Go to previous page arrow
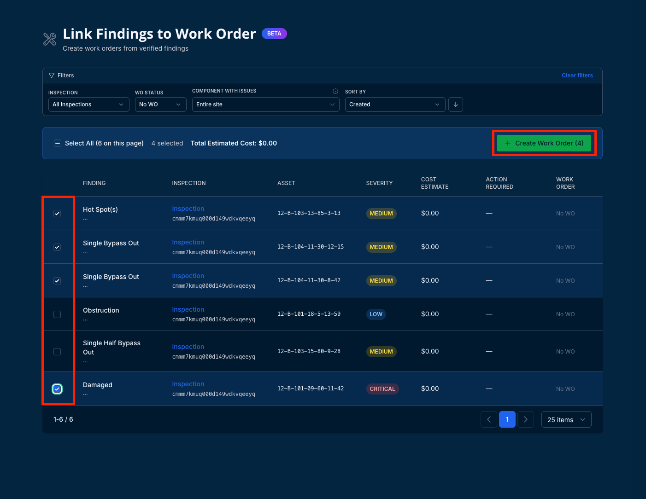 coord(489,419)
